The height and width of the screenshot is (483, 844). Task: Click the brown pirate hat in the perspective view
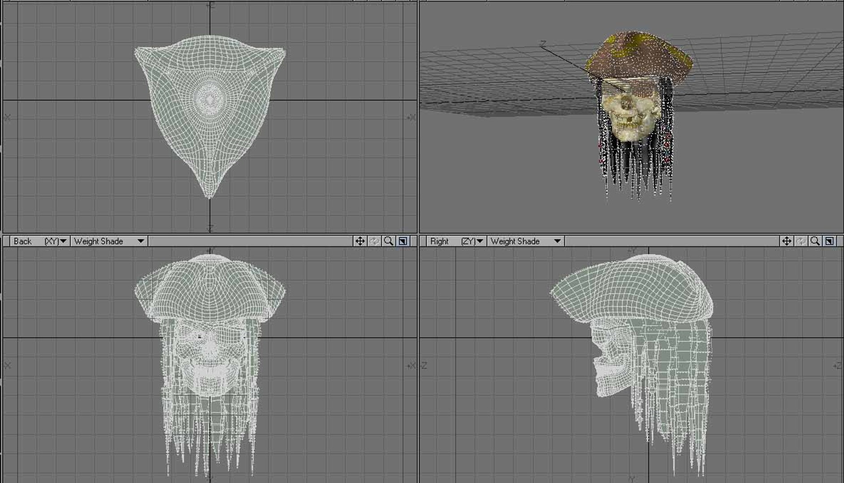coord(639,57)
